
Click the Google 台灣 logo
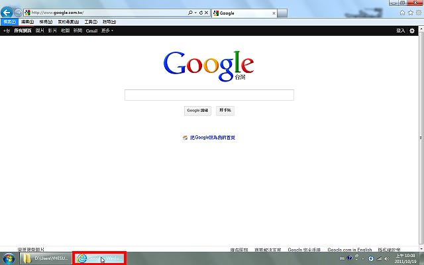(209, 66)
